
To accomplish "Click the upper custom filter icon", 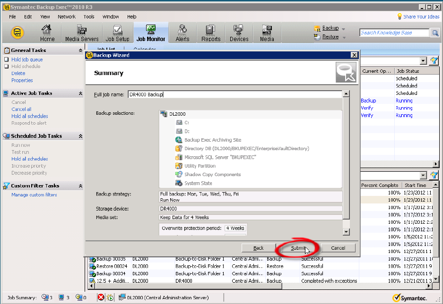I will click(x=434, y=60).
